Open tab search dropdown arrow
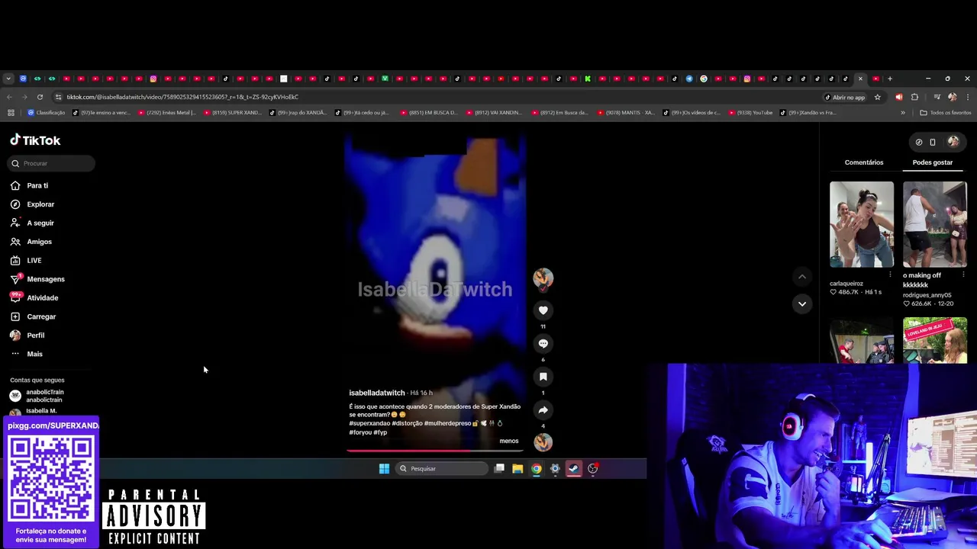This screenshot has width=977, height=549. click(x=8, y=79)
